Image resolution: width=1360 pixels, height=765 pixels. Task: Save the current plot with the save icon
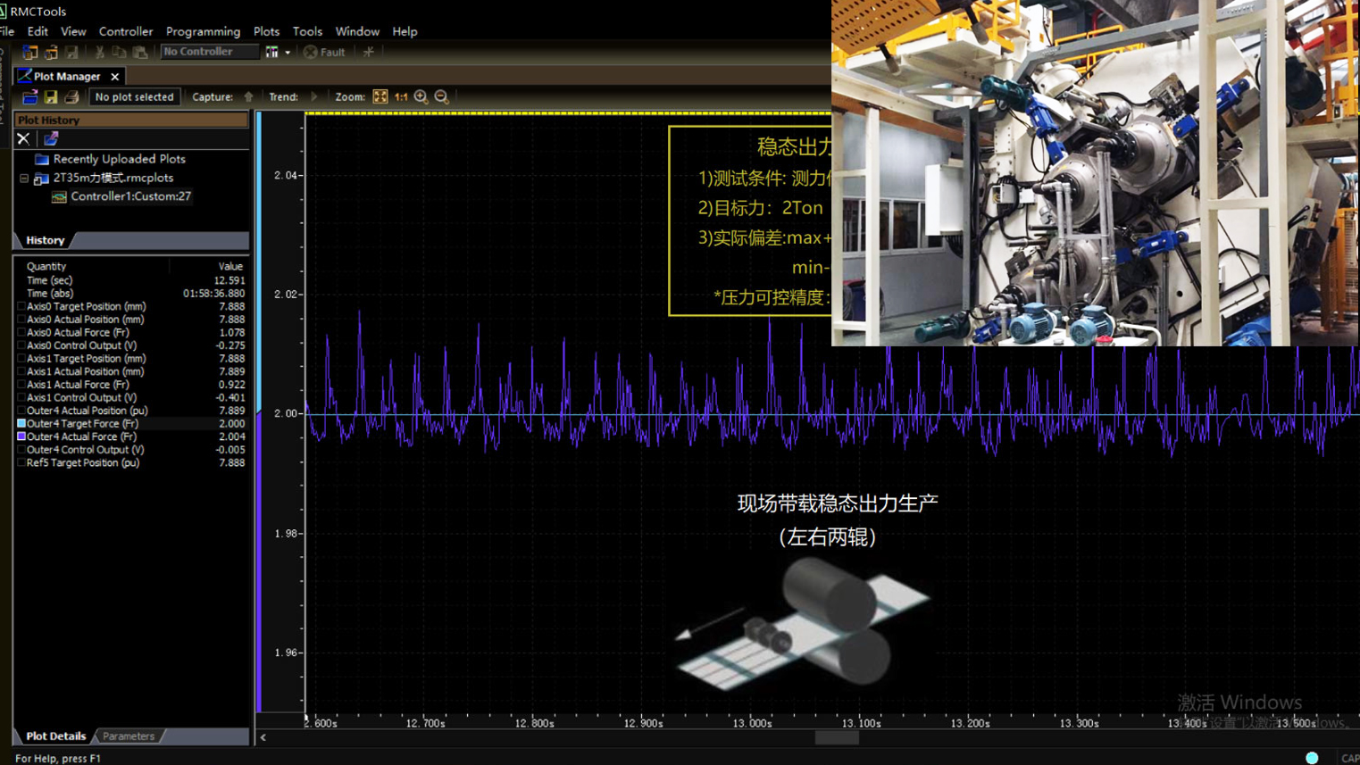coord(50,96)
